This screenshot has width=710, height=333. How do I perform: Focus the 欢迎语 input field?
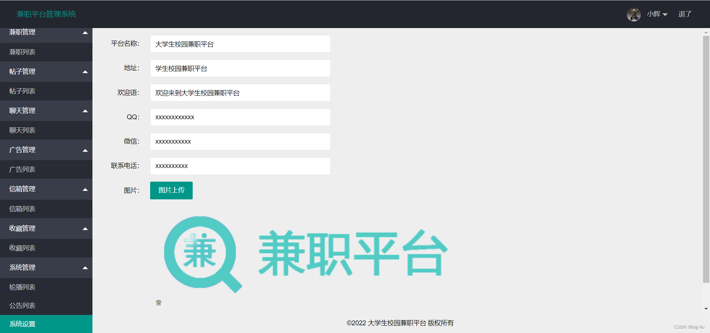click(x=240, y=93)
